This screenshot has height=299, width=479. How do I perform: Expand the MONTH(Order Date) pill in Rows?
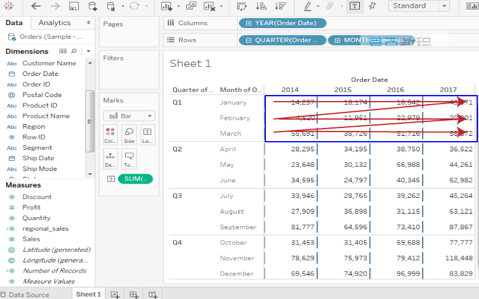pos(337,40)
